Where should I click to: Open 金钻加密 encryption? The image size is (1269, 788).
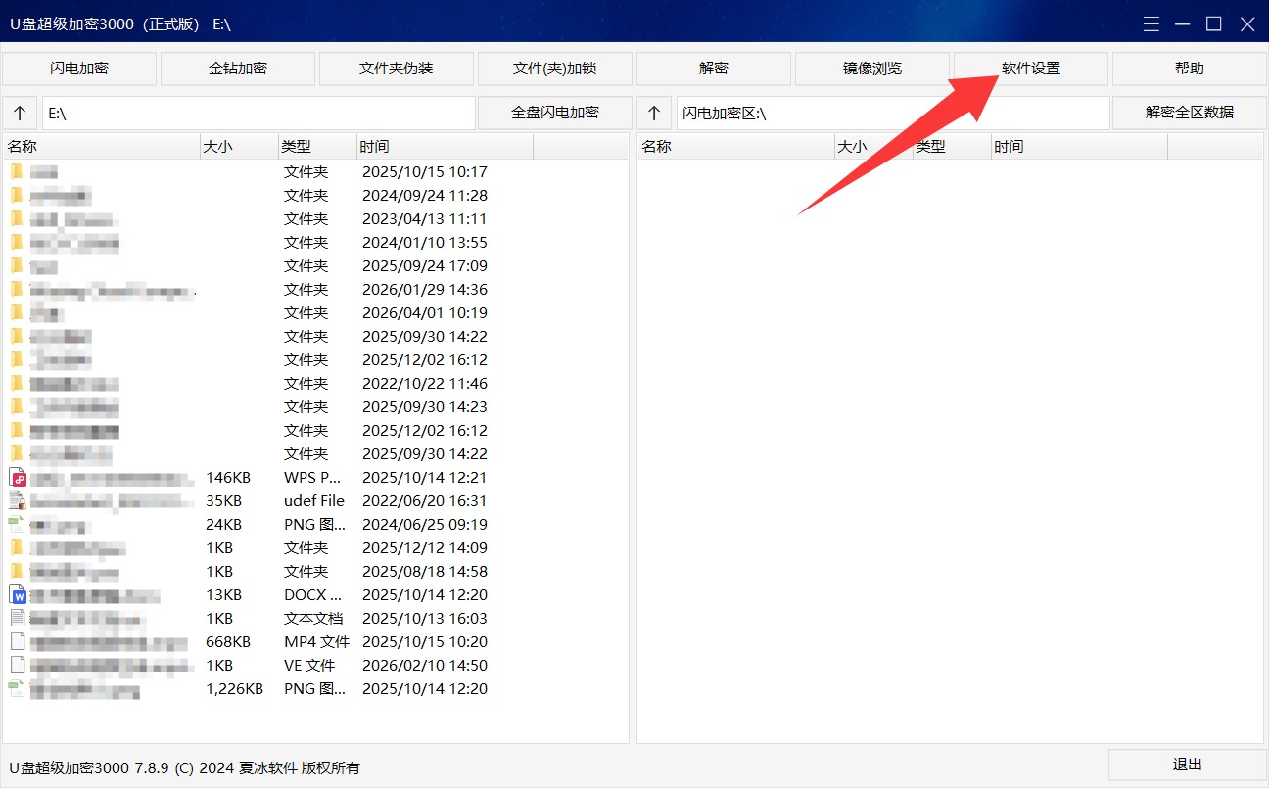coord(238,69)
